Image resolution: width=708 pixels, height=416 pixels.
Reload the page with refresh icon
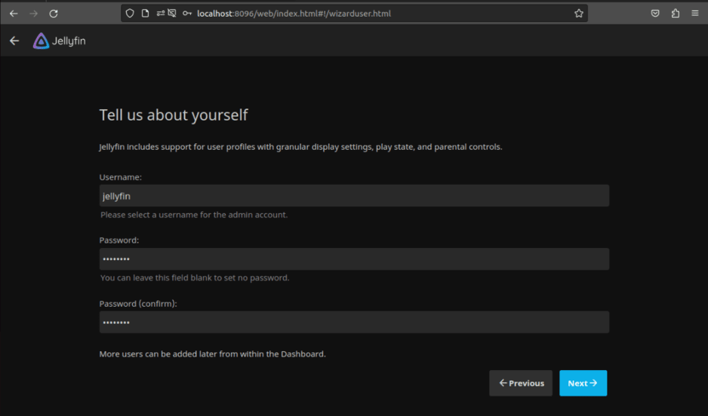54,14
